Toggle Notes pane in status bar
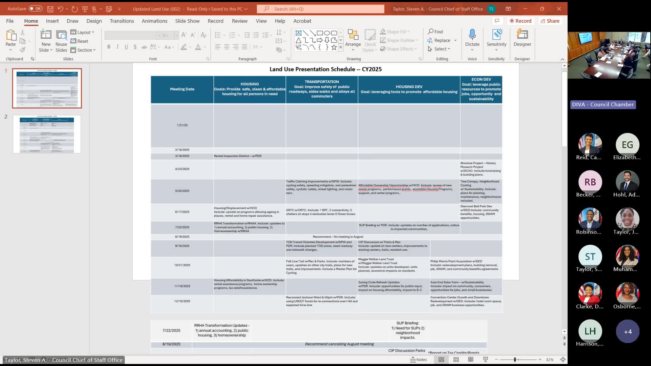651x366 pixels. (419, 360)
